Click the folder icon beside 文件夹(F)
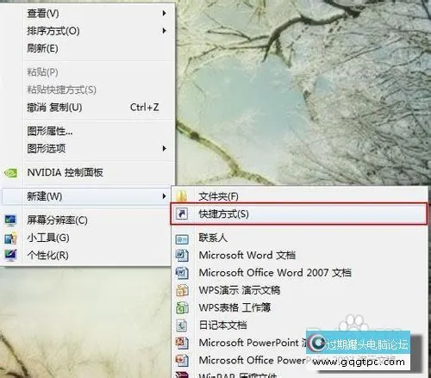Viewport: 431px width, 378px height. [x=182, y=196]
